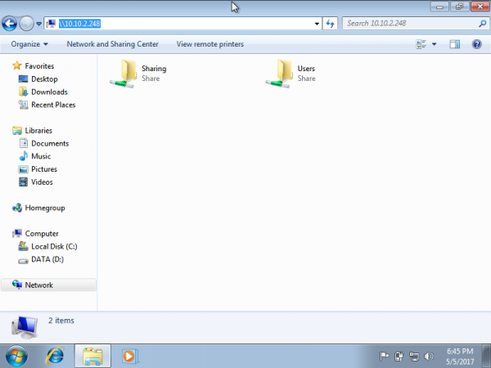
Task: Restore down the Explorer window
Action: point(460,7)
